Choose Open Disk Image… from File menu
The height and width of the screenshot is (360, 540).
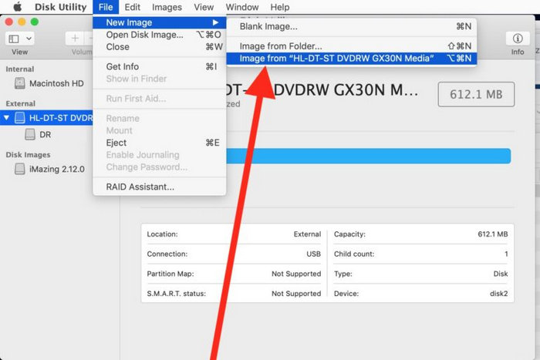click(x=160, y=35)
